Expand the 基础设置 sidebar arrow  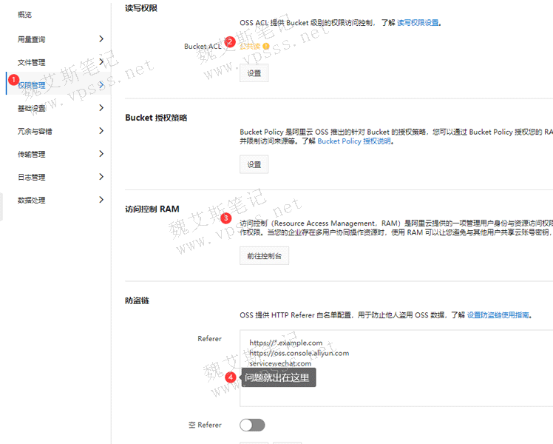101,108
